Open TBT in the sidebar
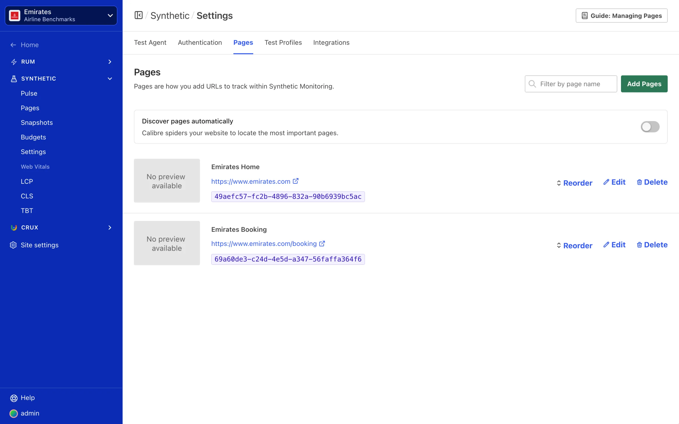 pyautogui.click(x=27, y=211)
